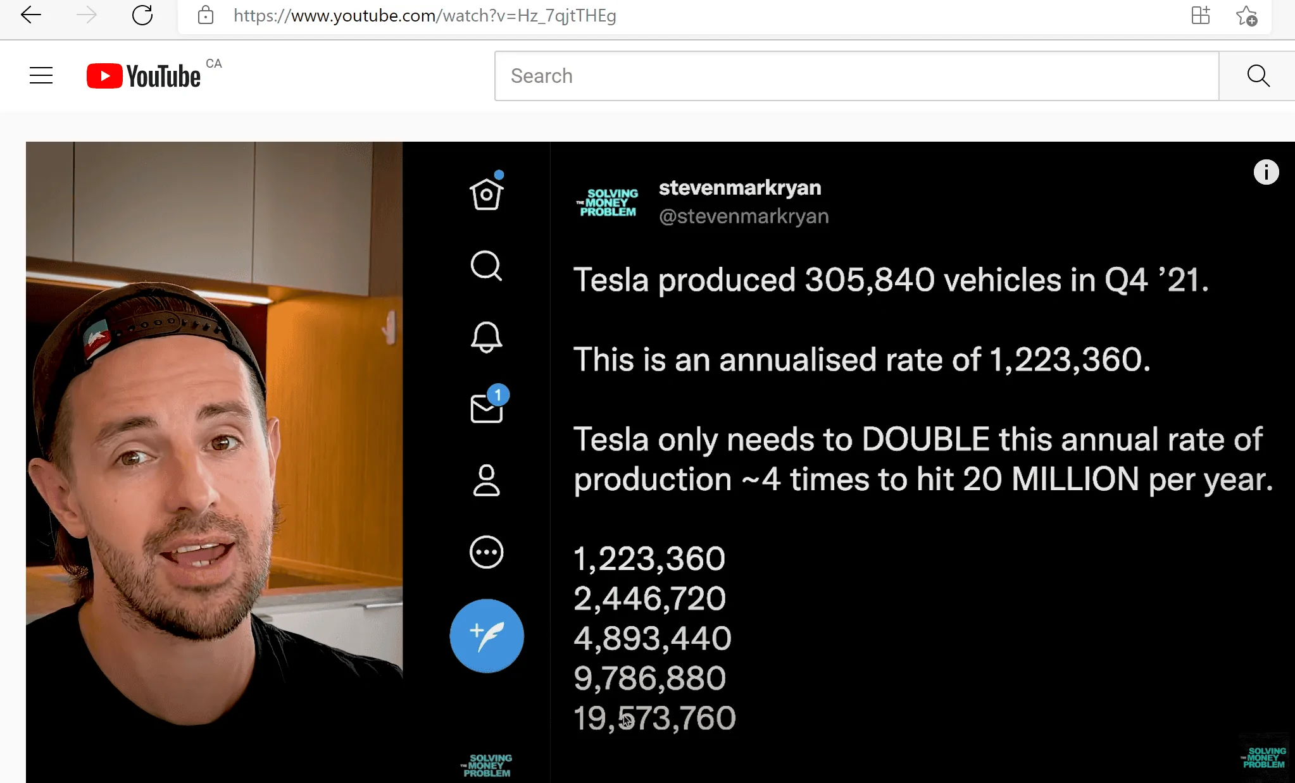Compose a tweet with the blue feather button
Image resolution: width=1295 pixels, height=783 pixels.
click(485, 636)
